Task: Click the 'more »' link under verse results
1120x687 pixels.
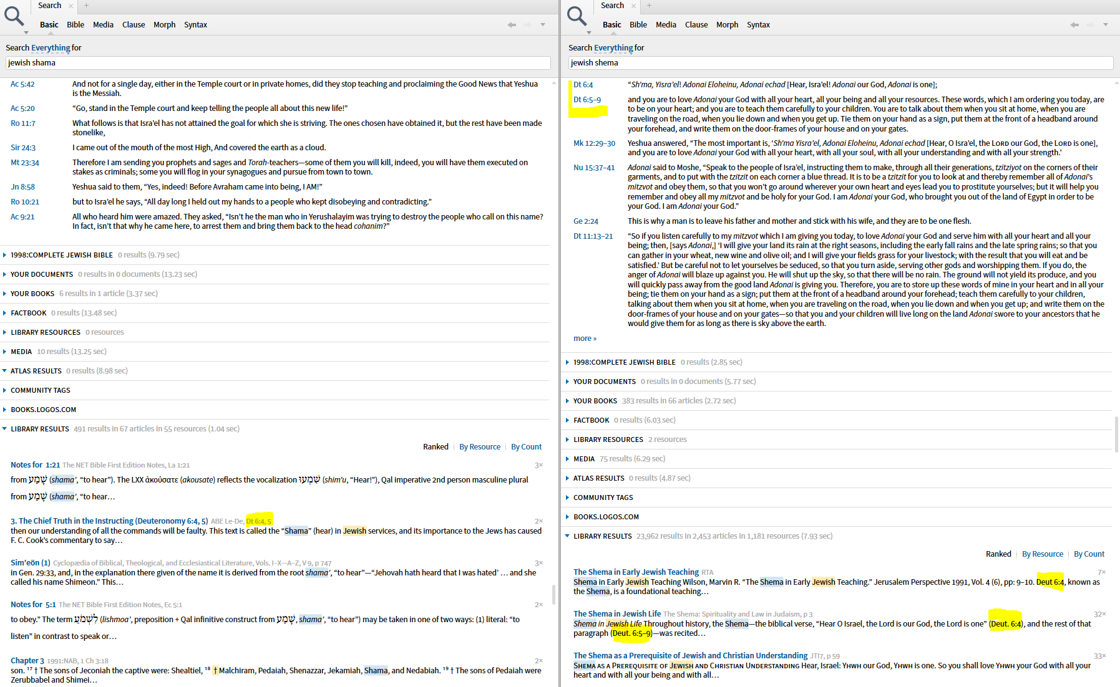Action: pyautogui.click(x=585, y=339)
